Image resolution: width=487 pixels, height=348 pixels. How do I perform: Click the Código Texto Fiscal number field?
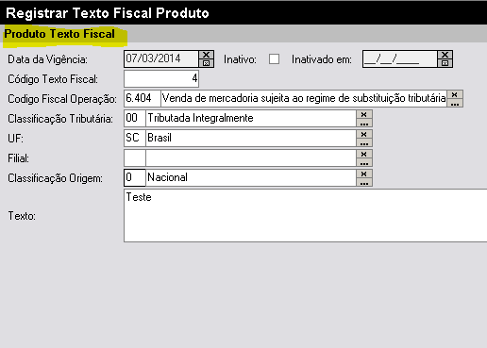(161, 78)
